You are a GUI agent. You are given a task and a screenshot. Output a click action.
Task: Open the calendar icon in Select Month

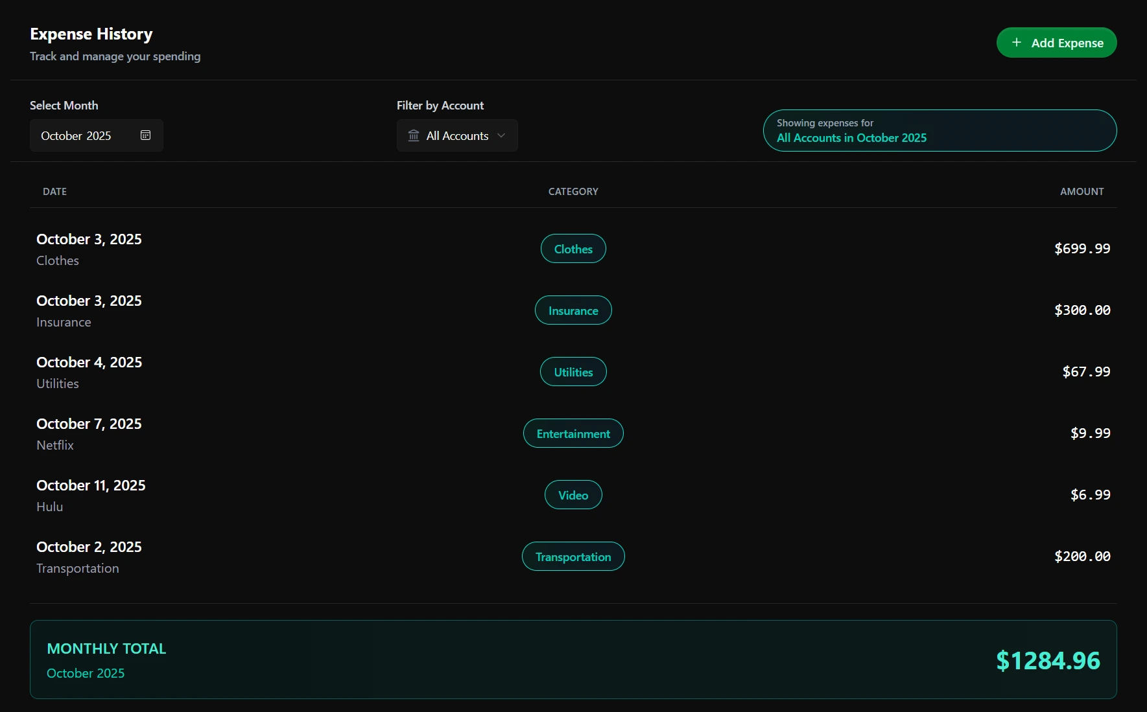coord(145,135)
